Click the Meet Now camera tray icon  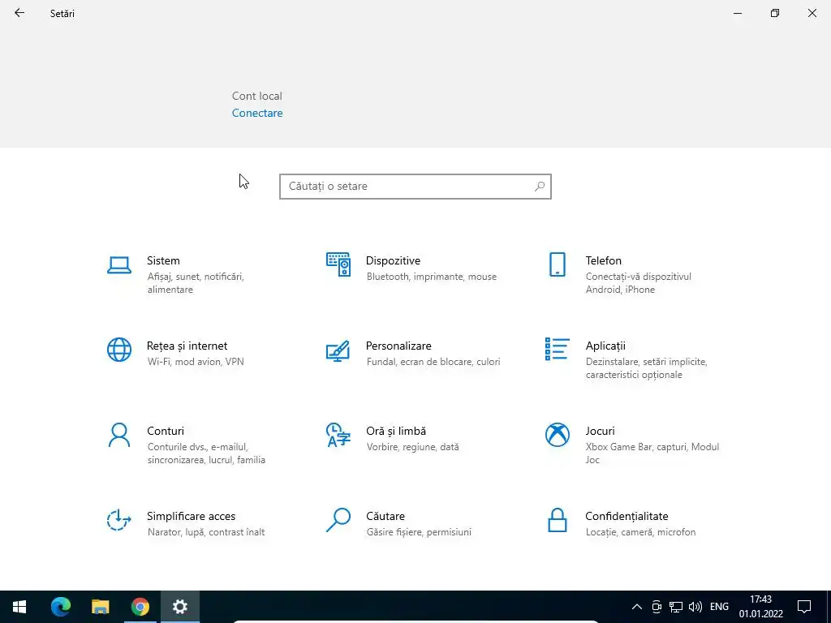[656, 607]
